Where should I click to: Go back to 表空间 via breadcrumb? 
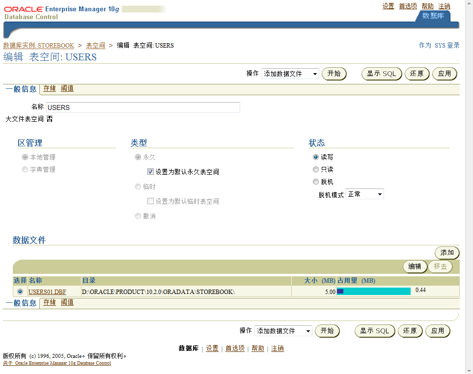click(x=95, y=45)
